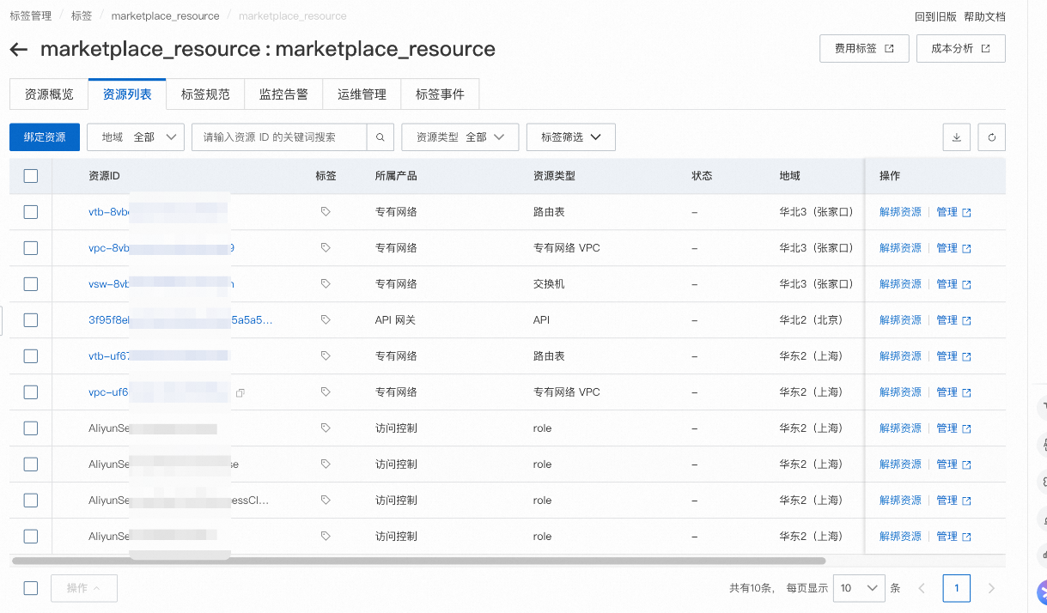The image size is (1047, 613).
Task: Switch to 运维管理 tab
Action: click(x=362, y=94)
